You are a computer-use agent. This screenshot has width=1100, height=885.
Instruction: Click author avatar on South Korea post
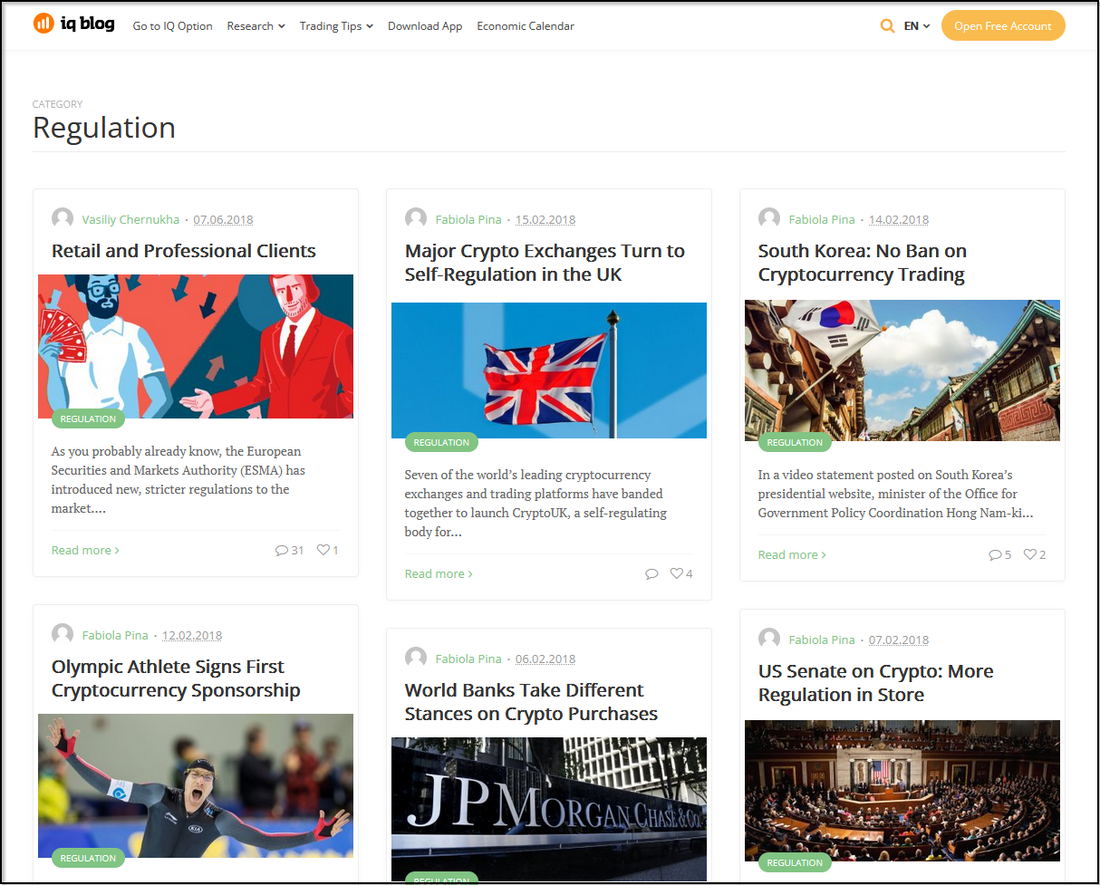[769, 218]
